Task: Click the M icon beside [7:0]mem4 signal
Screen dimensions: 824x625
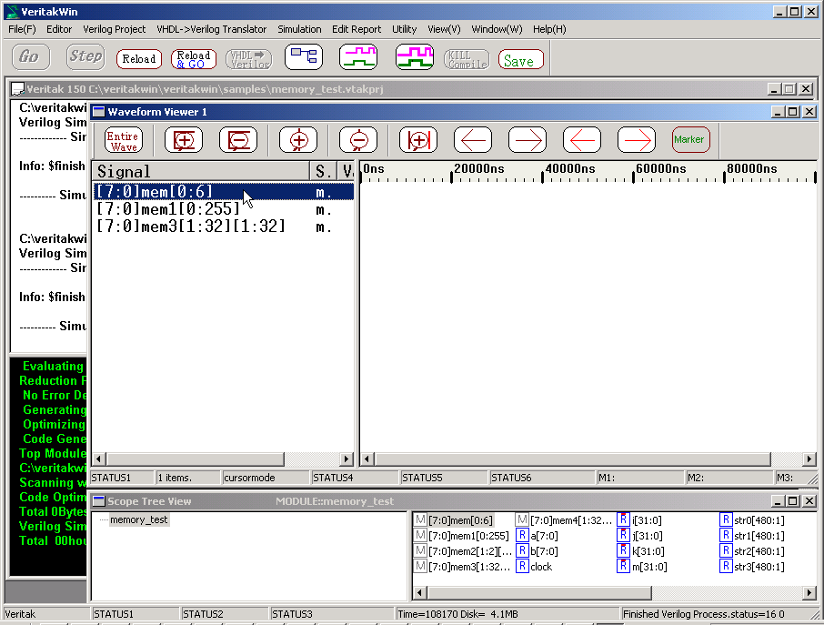Action: pos(522,519)
